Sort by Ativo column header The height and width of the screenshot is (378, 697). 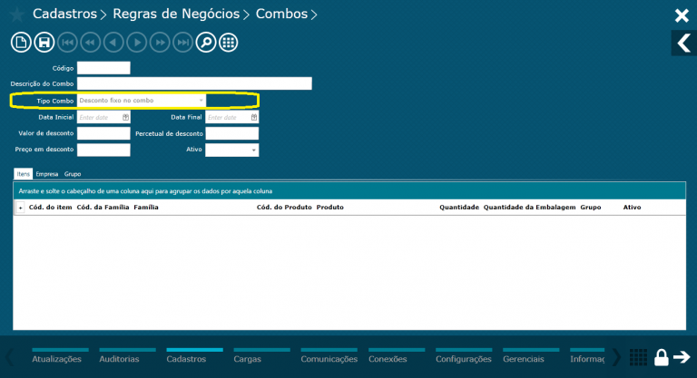pos(632,208)
